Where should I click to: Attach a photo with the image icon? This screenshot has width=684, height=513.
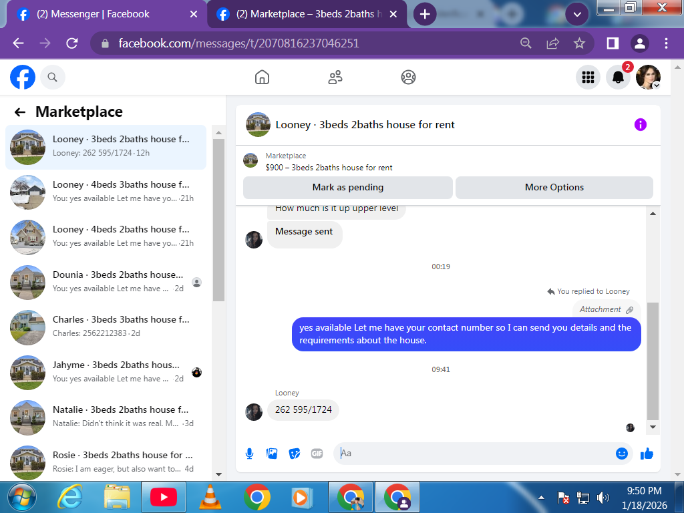[272, 454]
